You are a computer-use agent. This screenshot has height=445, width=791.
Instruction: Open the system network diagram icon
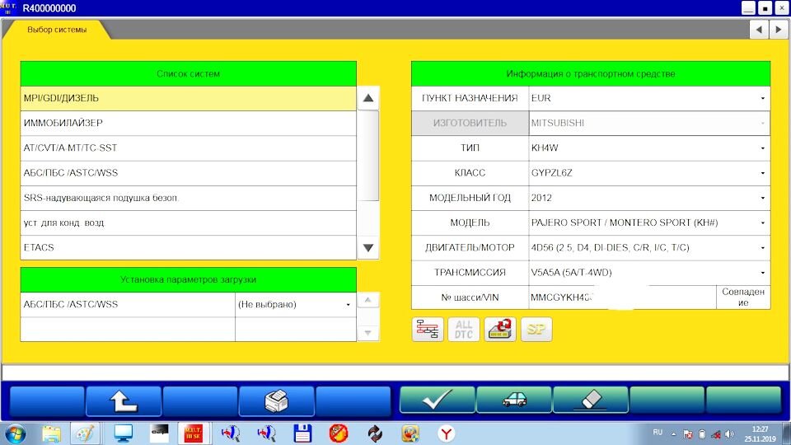[428, 330]
